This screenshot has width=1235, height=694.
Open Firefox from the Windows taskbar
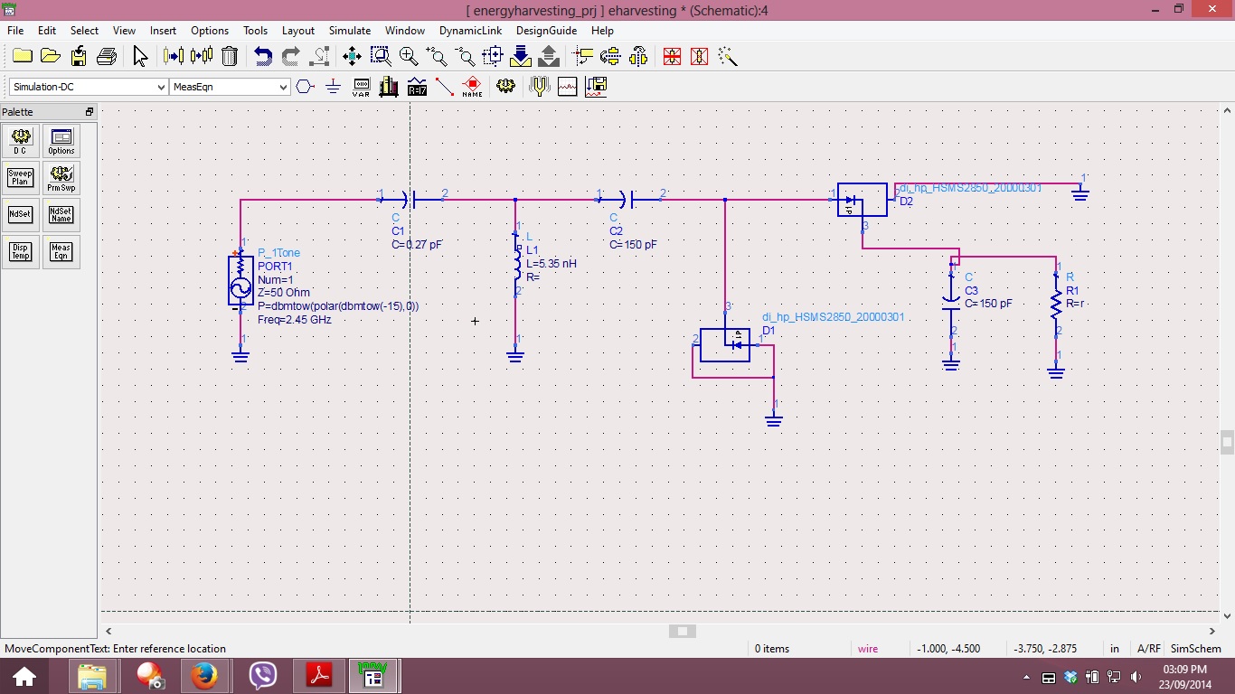coord(204,676)
